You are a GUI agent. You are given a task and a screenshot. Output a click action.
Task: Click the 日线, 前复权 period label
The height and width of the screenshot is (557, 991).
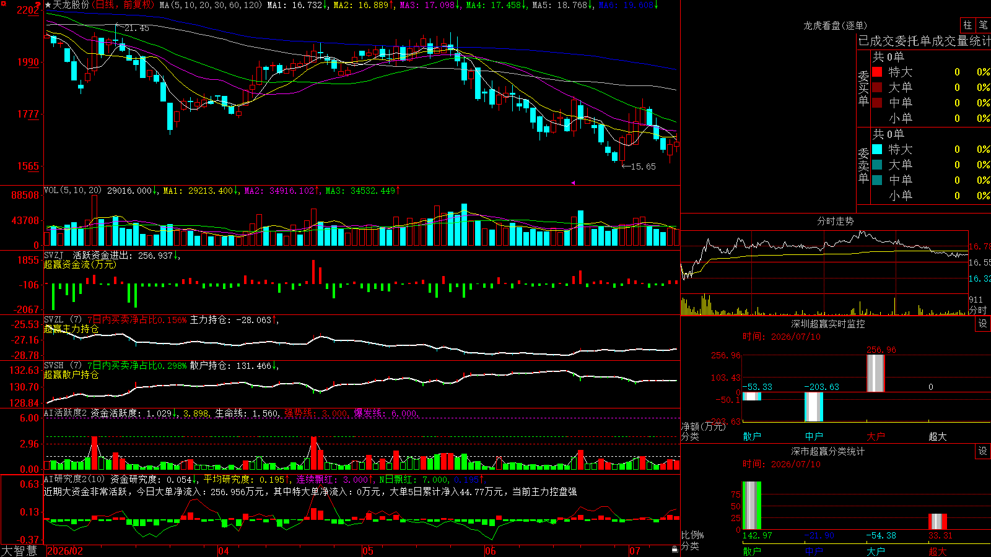pyautogui.click(x=123, y=5)
